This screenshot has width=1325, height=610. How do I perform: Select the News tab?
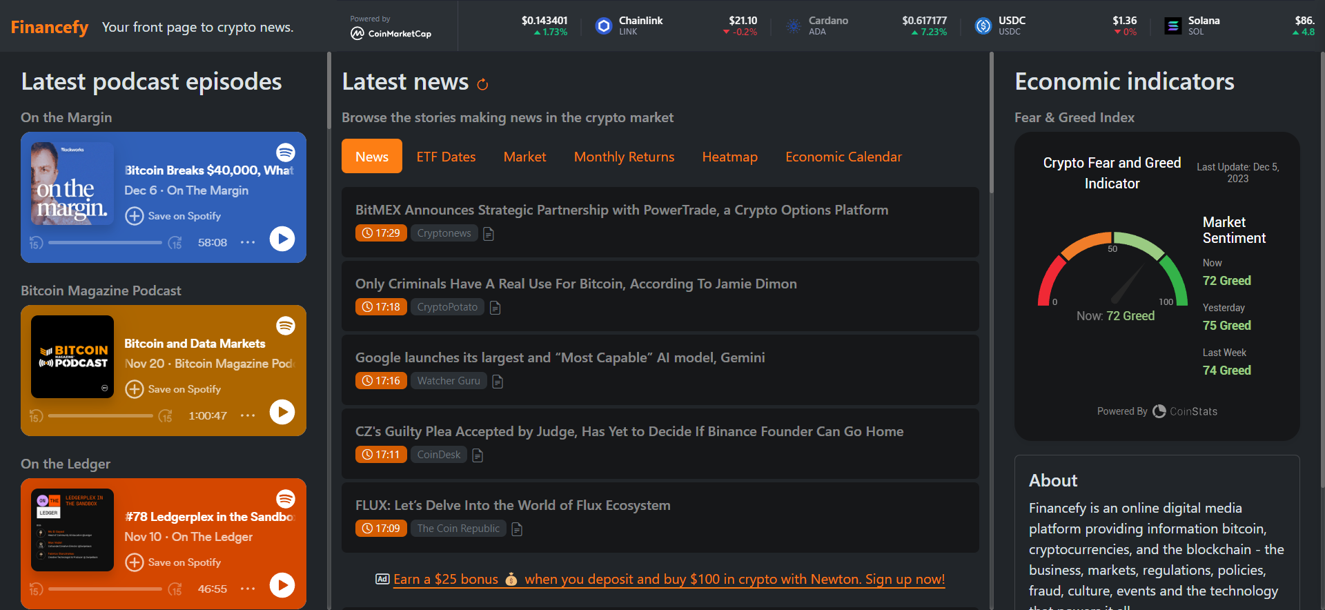372,157
